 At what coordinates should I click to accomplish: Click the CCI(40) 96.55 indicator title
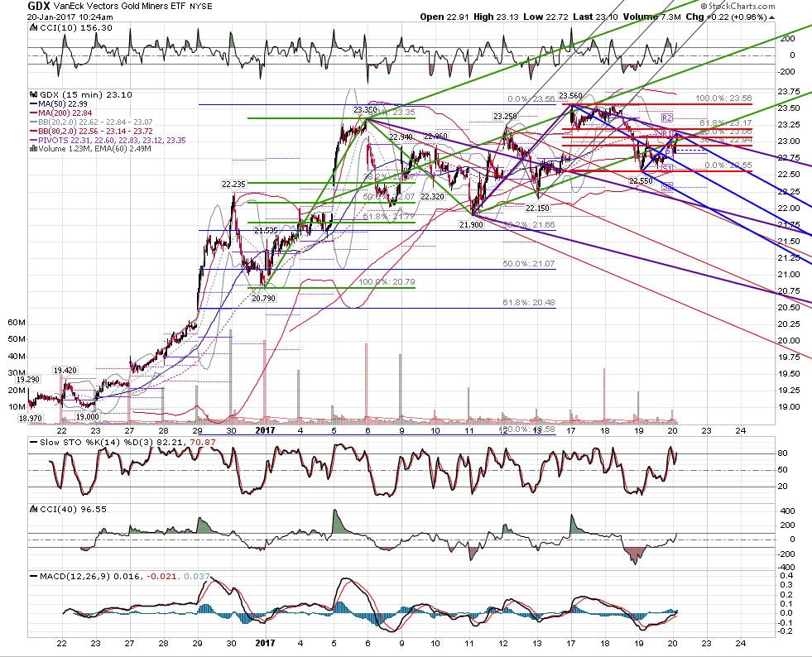69,510
